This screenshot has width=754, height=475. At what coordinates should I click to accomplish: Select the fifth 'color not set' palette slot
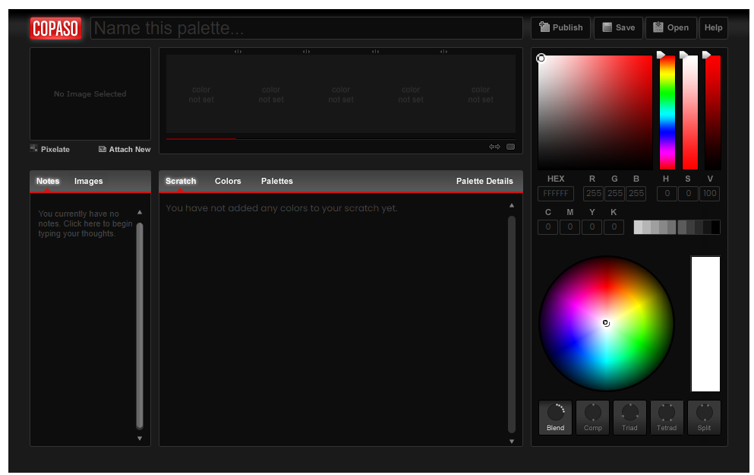(x=481, y=94)
